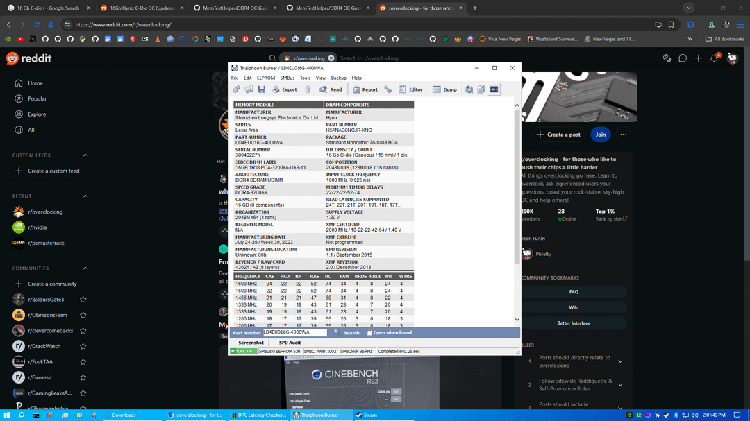Click the gears icon in Thaiphoon Burner toolbar

(x=236, y=89)
